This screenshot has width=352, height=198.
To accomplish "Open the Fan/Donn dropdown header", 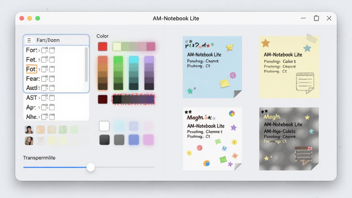I will [x=56, y=40].
